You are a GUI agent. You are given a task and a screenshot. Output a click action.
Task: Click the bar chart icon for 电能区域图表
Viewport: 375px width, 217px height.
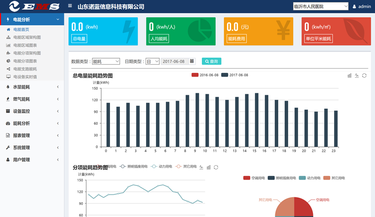click(x=8, y=45)
